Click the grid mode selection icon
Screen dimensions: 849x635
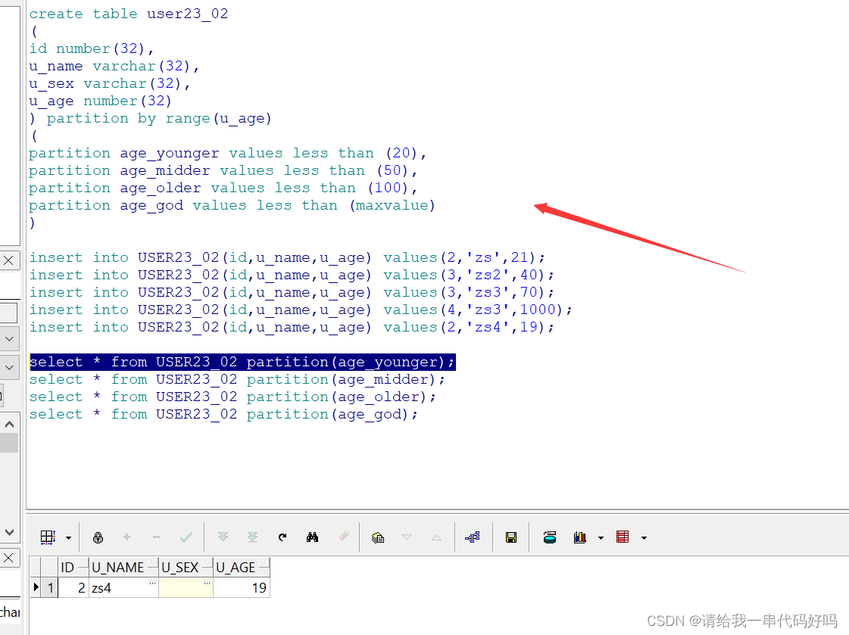(48, 537)
